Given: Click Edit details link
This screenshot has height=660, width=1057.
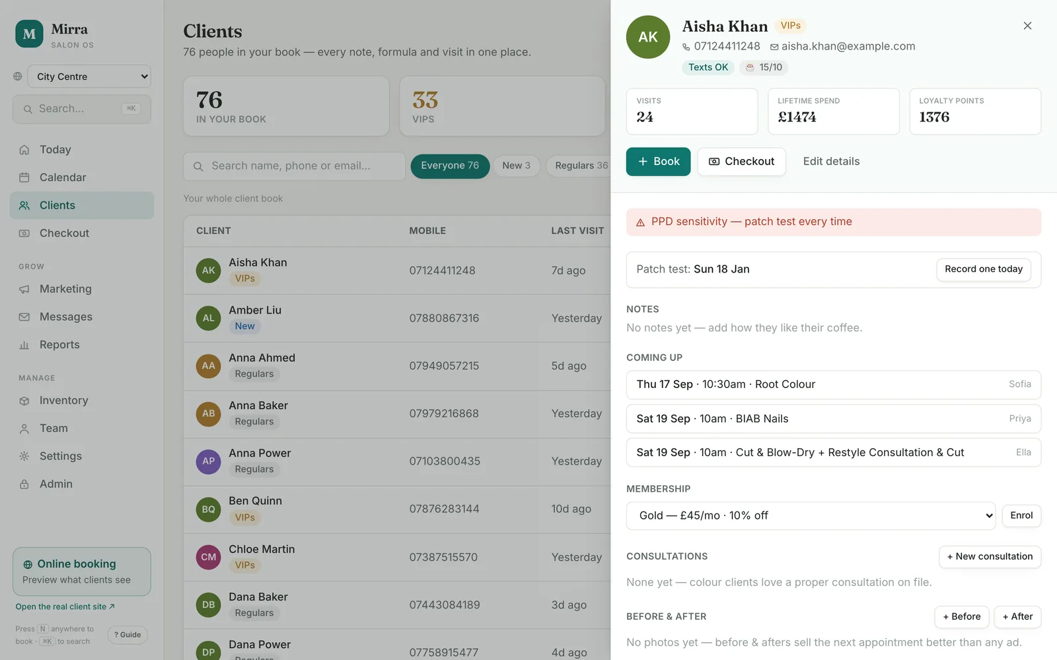Looking at the screenshot, I should coord(831,162).
